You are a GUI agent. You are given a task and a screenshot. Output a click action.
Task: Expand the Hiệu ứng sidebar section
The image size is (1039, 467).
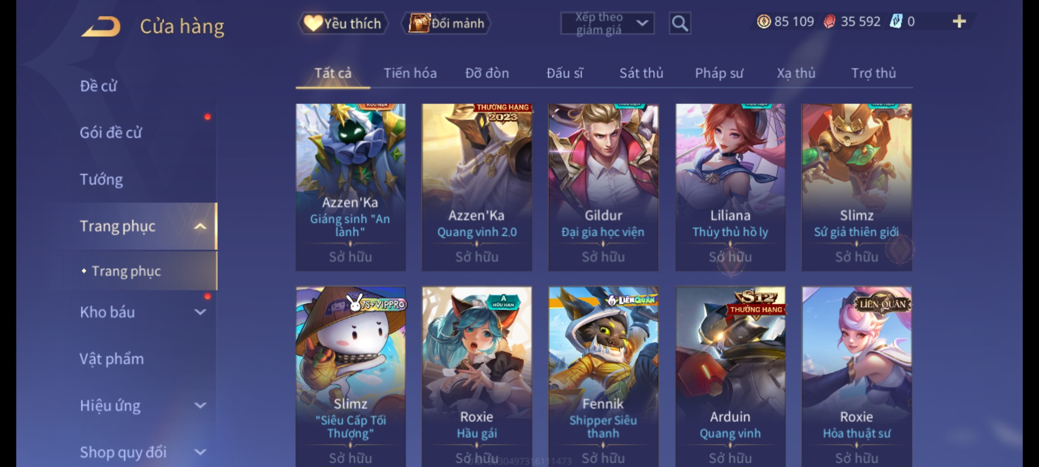tap(200, 405)
